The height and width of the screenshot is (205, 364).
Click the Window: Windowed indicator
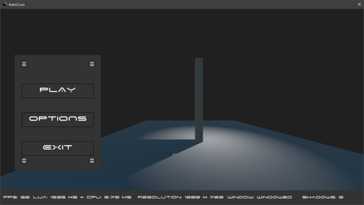click(x=260, y=197)
